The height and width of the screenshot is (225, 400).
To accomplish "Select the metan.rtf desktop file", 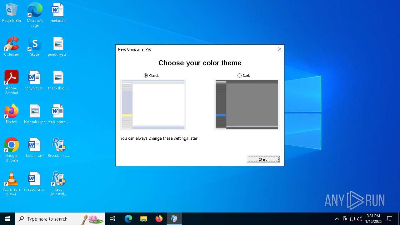I will [x=58, y=13].
